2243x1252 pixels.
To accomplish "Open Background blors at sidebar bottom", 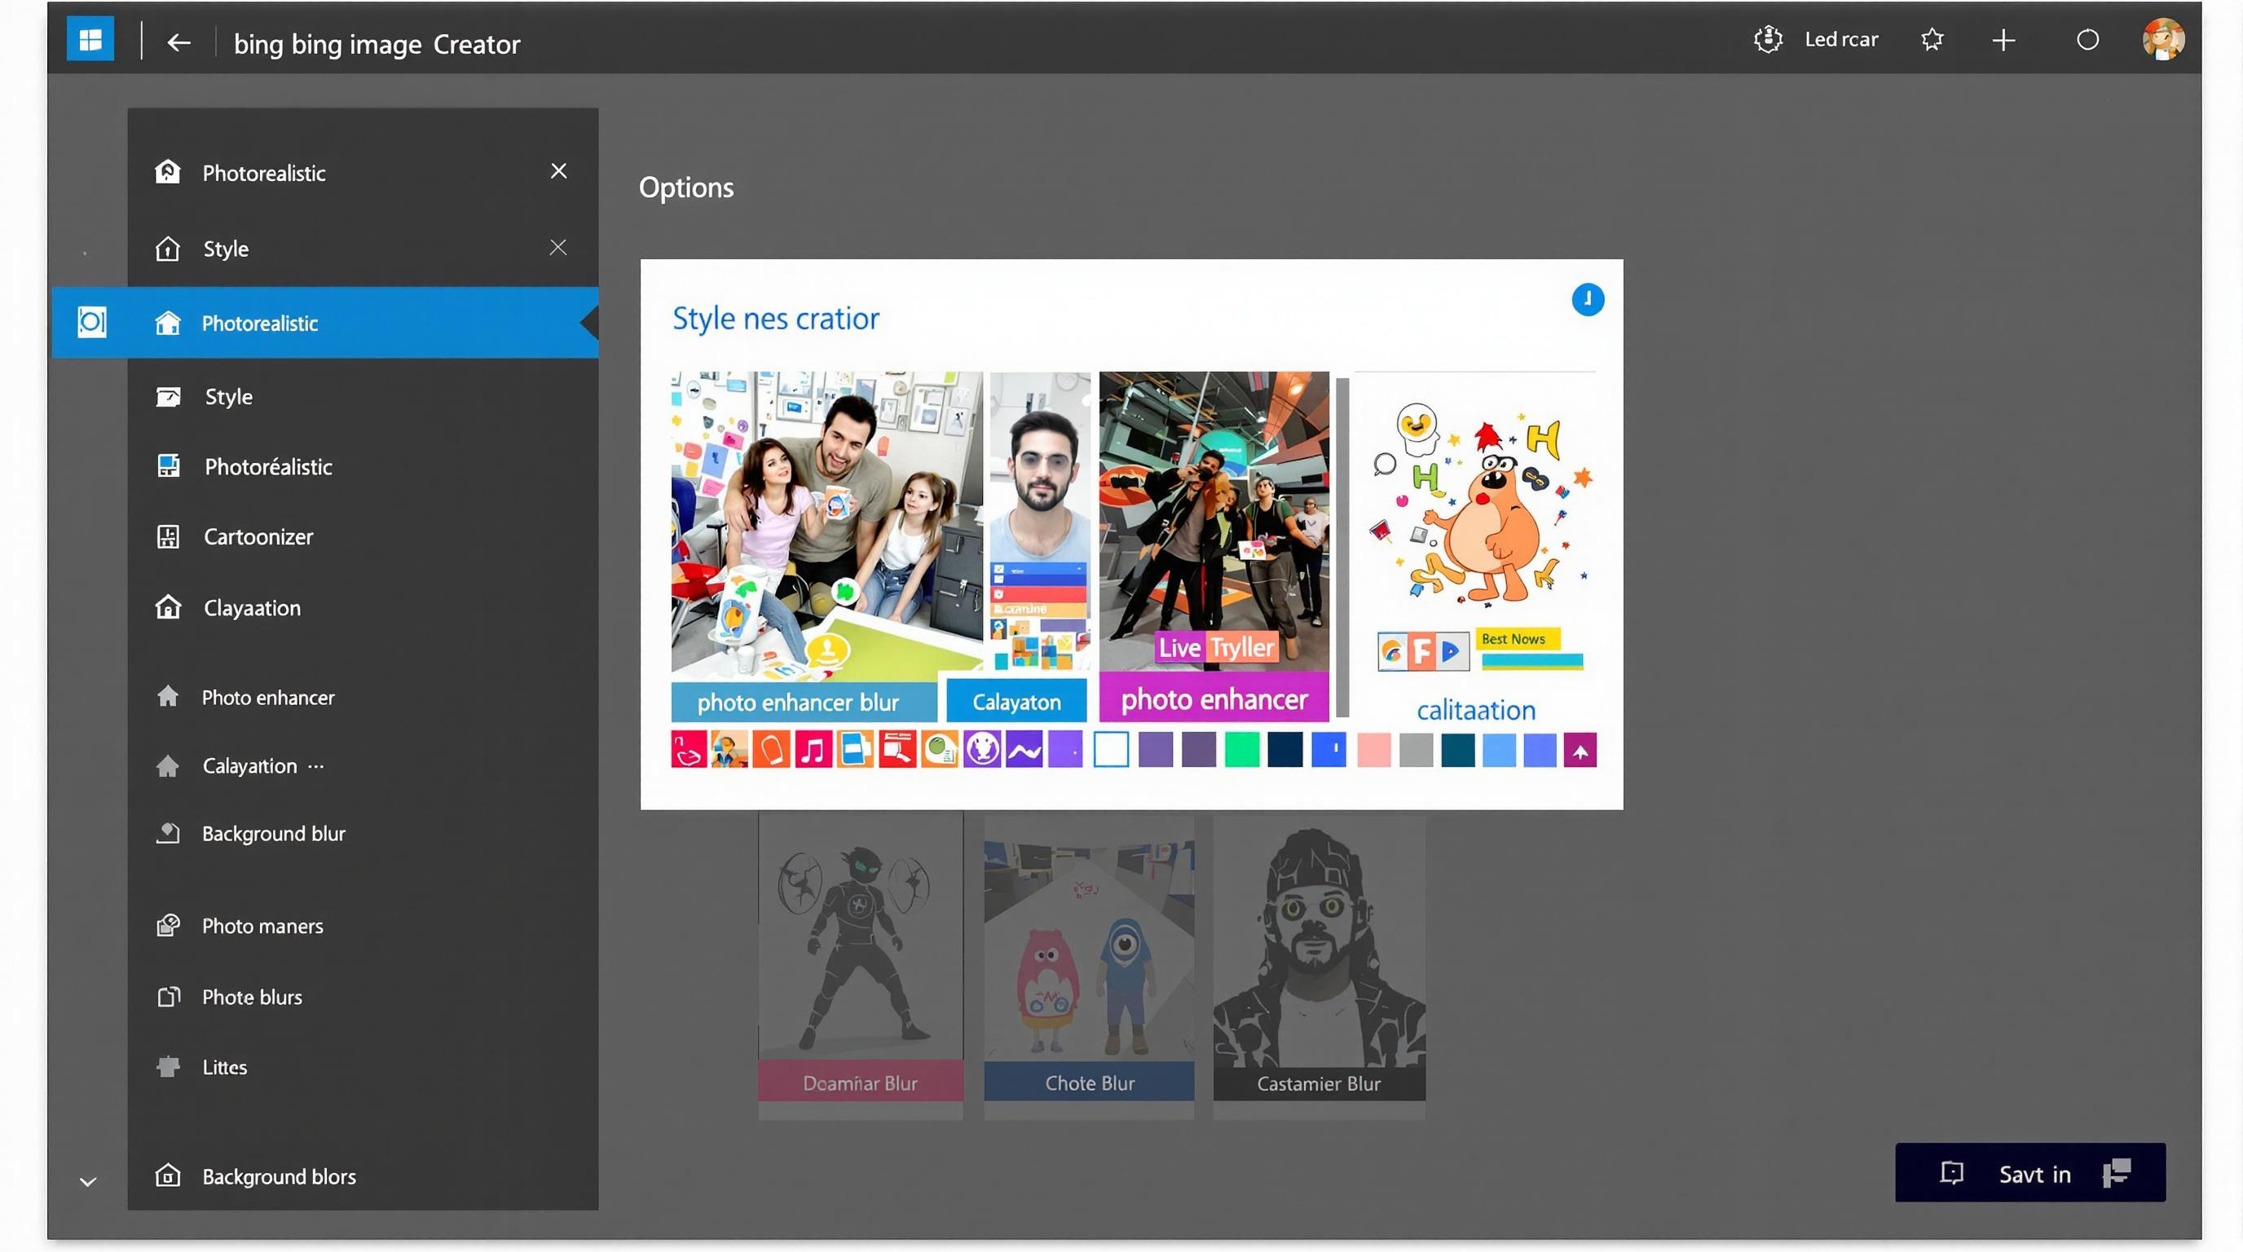I will tap(279, 1176).
